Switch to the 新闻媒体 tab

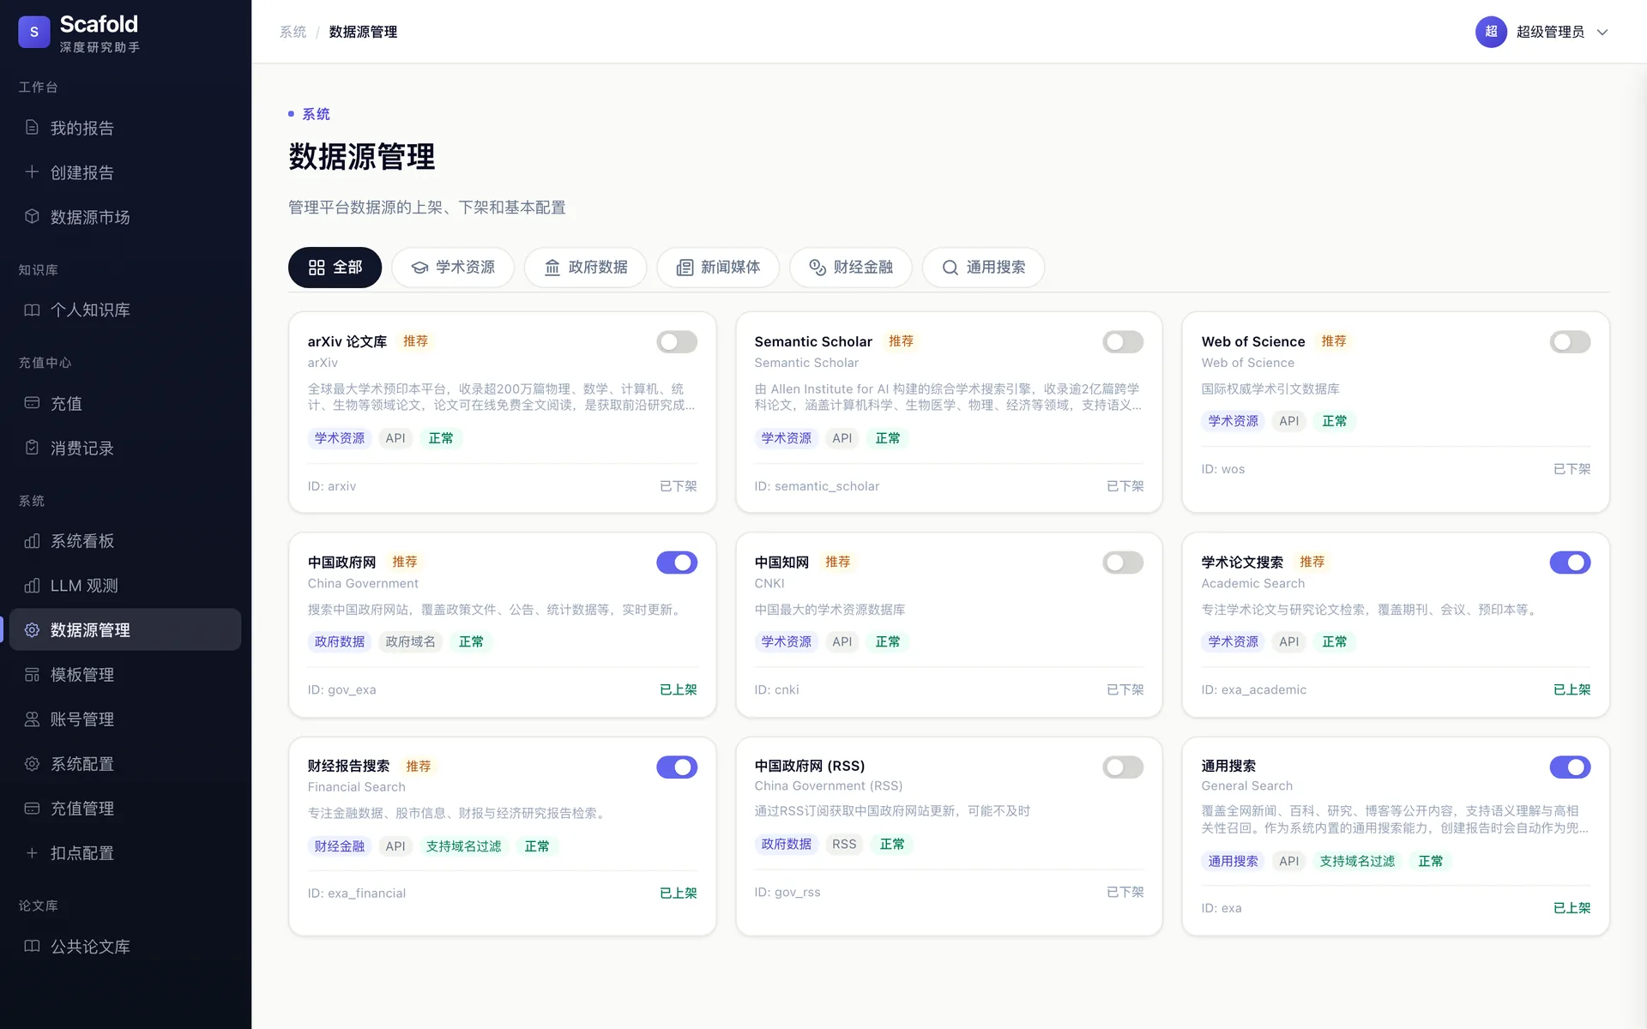coord(718,268)
